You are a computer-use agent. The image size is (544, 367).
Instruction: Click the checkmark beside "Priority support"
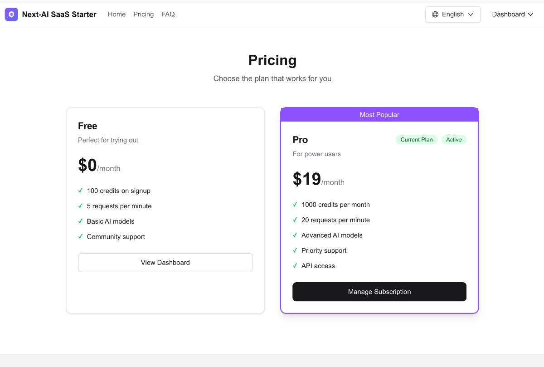(x=295, y=250)
